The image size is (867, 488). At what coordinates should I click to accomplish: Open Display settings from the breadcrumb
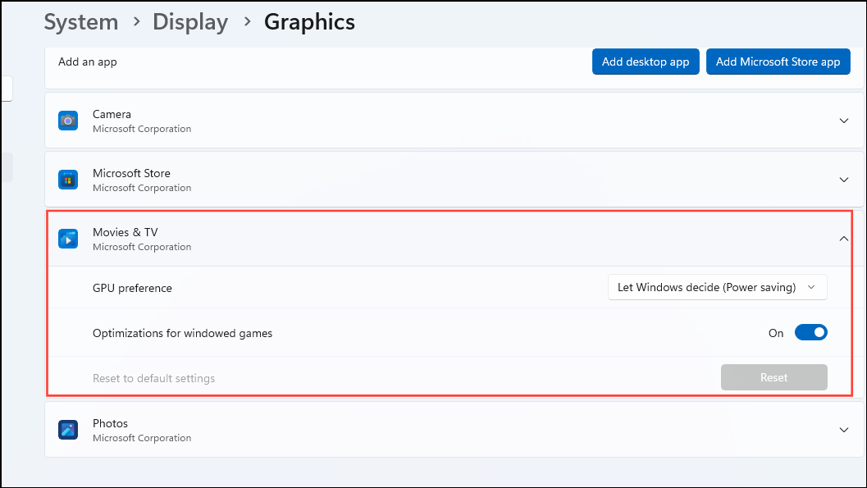pos(189,21)
